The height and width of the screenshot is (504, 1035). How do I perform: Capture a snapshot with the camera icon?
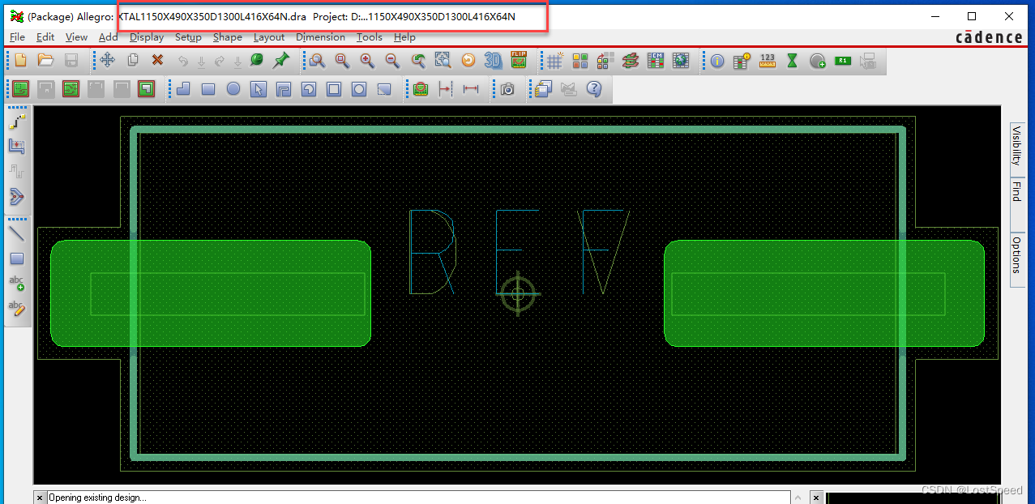tap(507, 89)
